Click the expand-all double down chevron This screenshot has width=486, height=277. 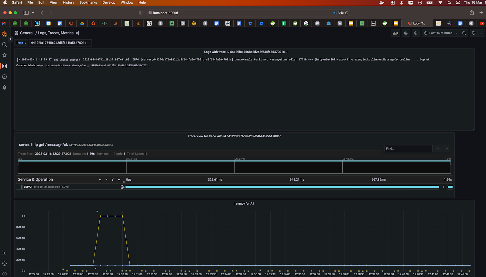[112, 180]
